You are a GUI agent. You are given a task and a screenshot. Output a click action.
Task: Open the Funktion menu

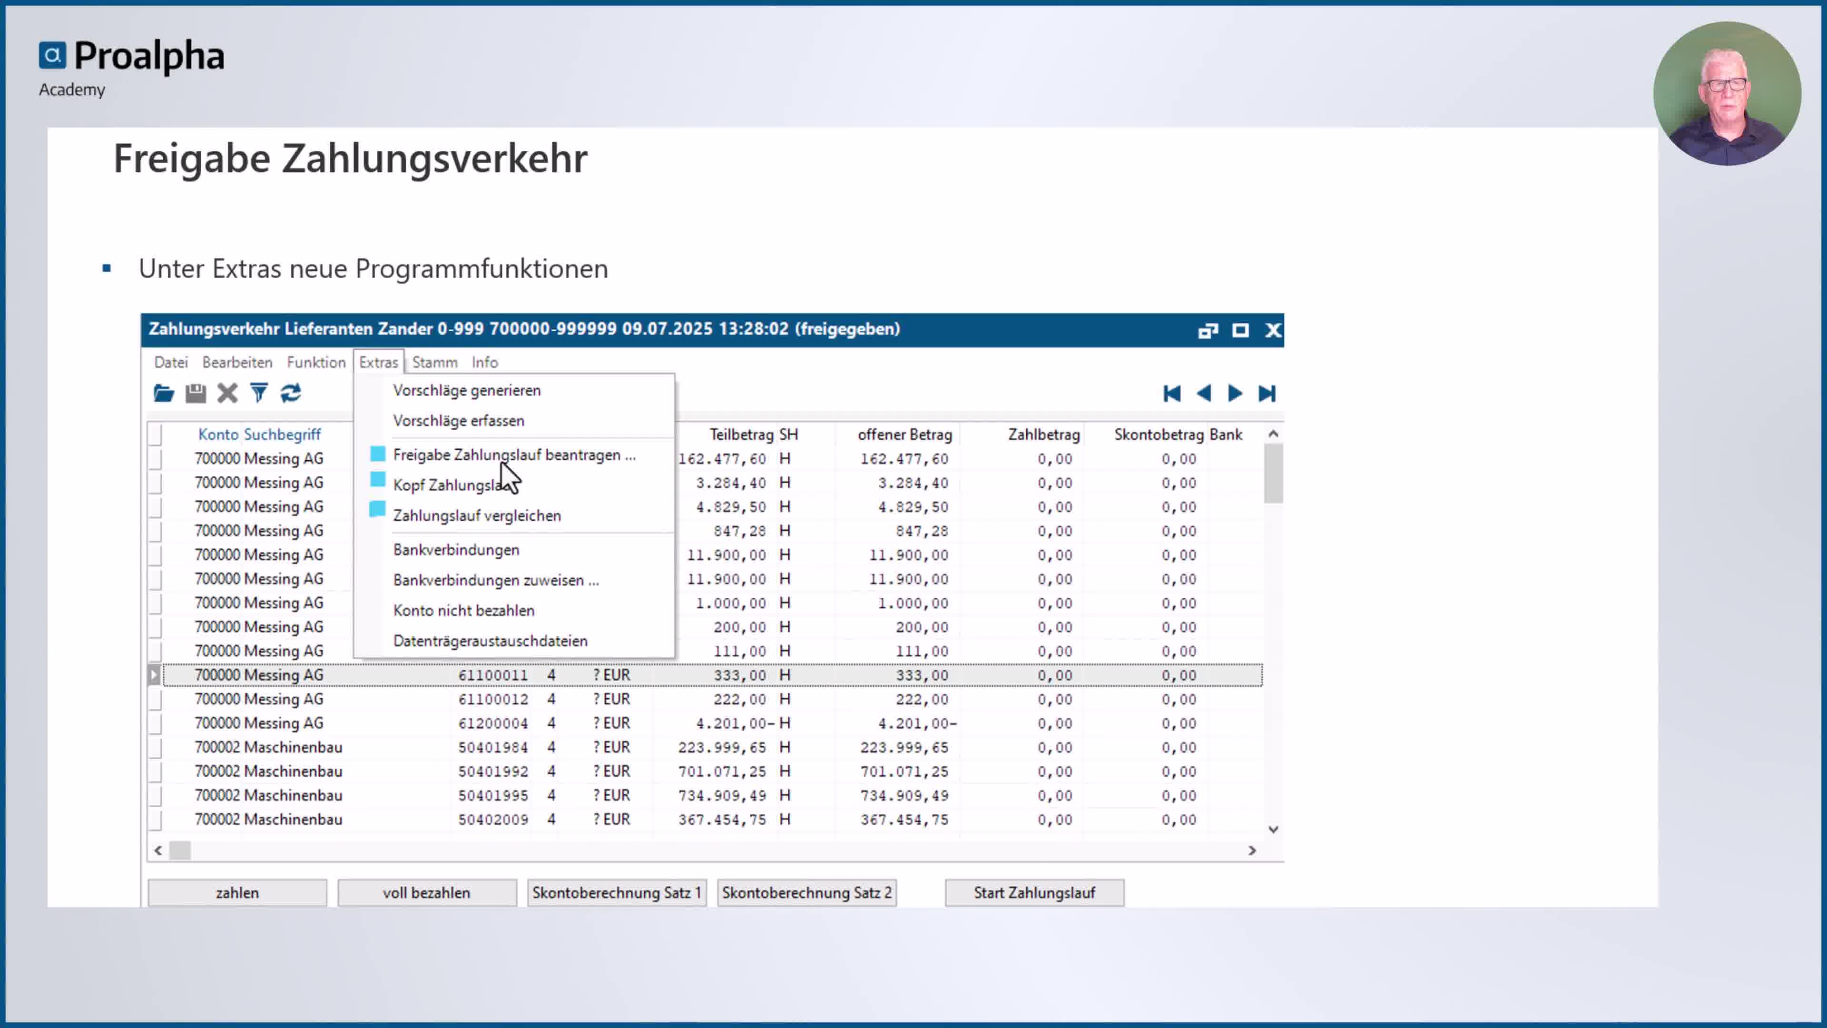point(316,363)
